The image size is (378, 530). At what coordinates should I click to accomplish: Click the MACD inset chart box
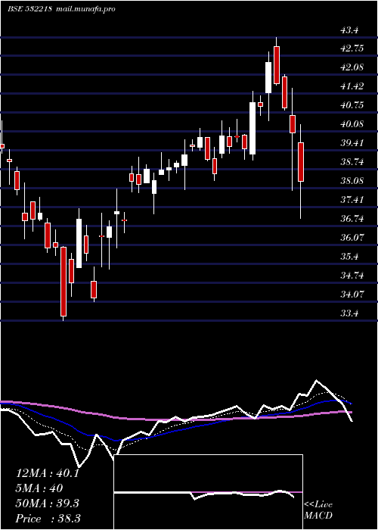click(x=208, y=492)
